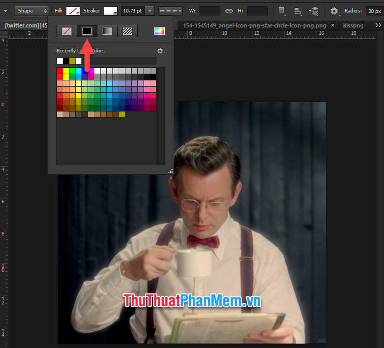
Task: Select the beige swatch starting bottom row
Action: 60,114
